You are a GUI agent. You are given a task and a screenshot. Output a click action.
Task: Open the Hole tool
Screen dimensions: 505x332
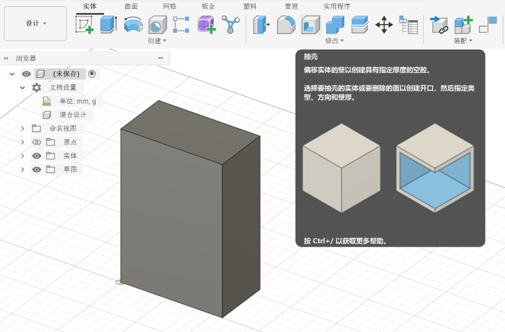click(157, 24)
